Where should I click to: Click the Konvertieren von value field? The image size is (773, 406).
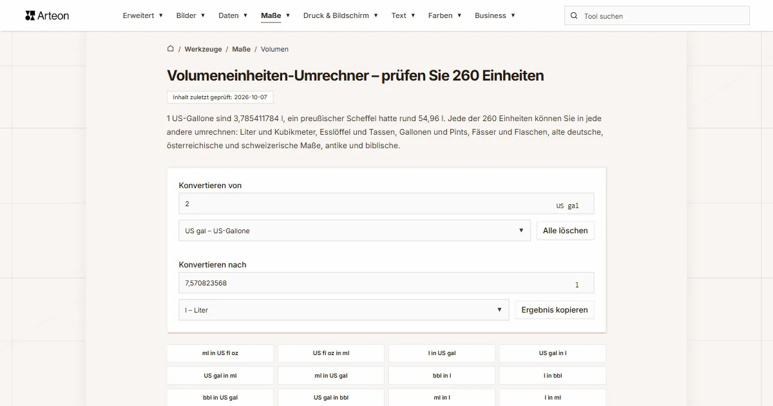(x=386, y=204)
